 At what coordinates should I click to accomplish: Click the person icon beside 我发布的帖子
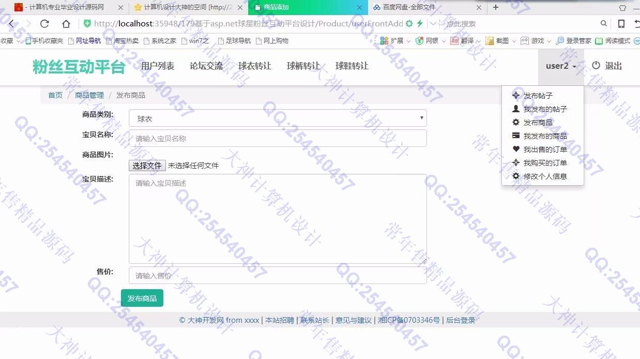[516, 109]
